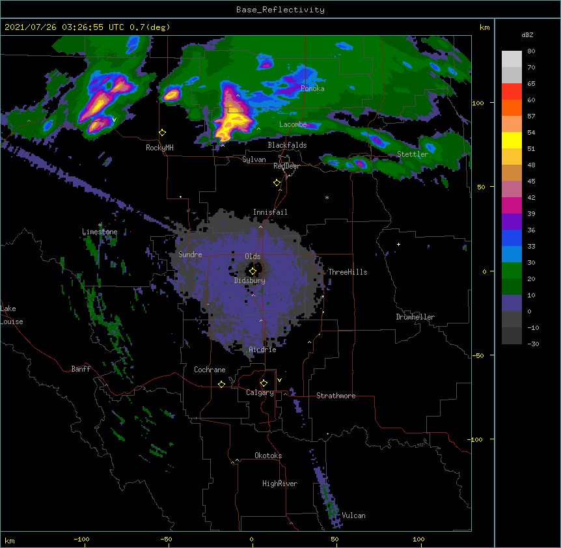Click the white asterisk marker east of Innisfail

327,197
